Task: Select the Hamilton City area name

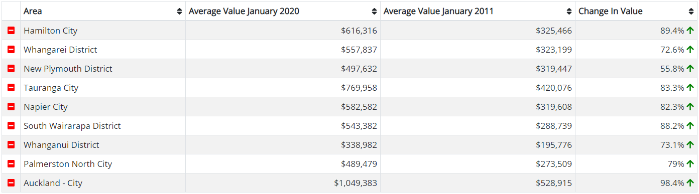Action: click(50, 31)
